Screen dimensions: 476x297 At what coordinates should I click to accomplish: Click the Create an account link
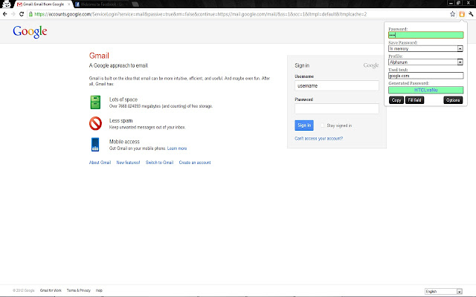point(195,163)
